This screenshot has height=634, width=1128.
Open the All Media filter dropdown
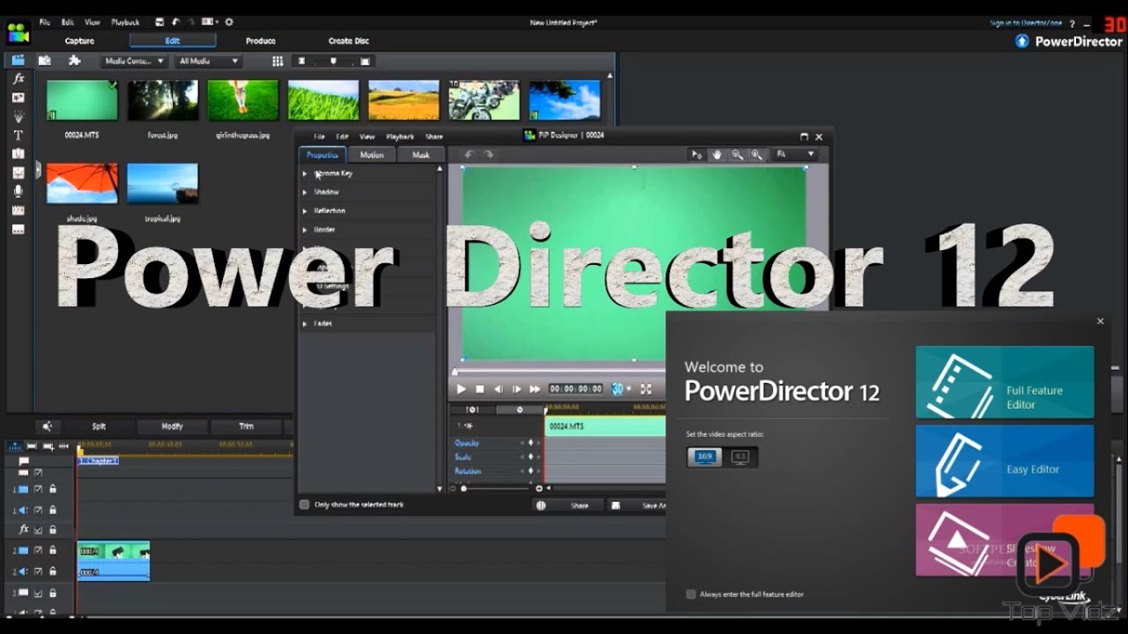209,61
